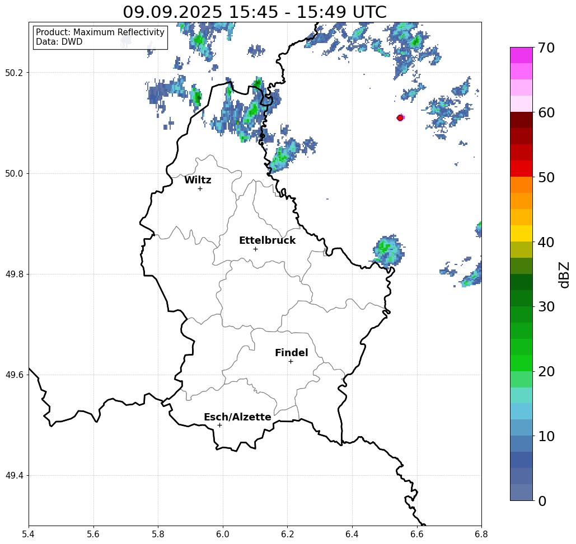The width and height of the screenshot is (576, 544).
Task: Click the cyan colorbar swatch above 10
Action: coord(521,411)
